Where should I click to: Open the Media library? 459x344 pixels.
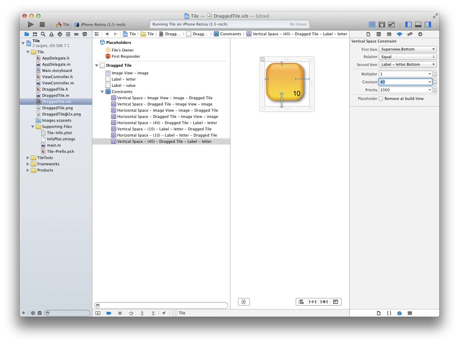coord(410,313)
